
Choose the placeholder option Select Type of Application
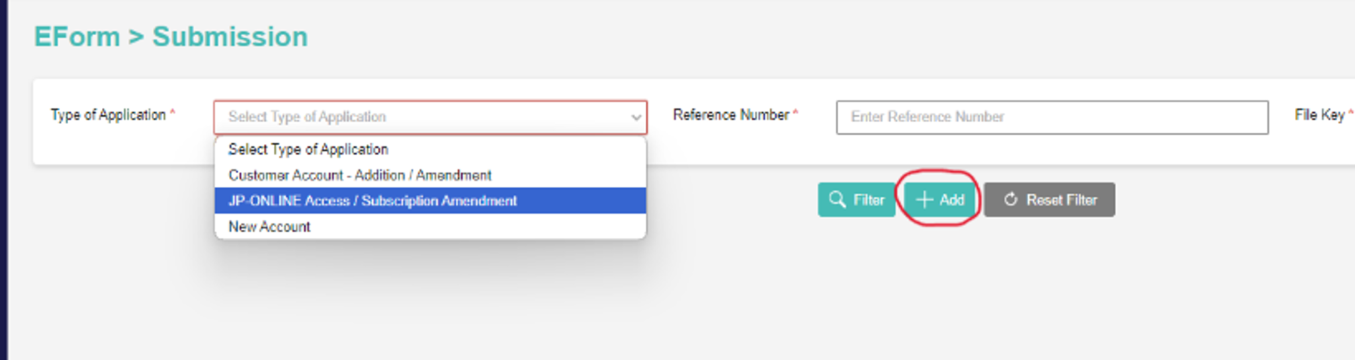(x=308, y=149)
